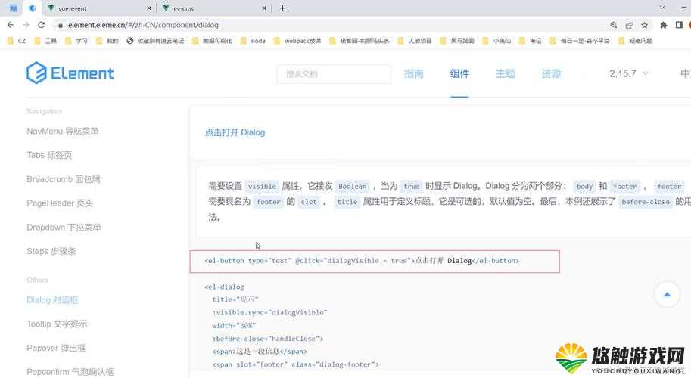Click the title="提示" code line
The width and height of the screenshot is (691, 378).
(235, 299)
